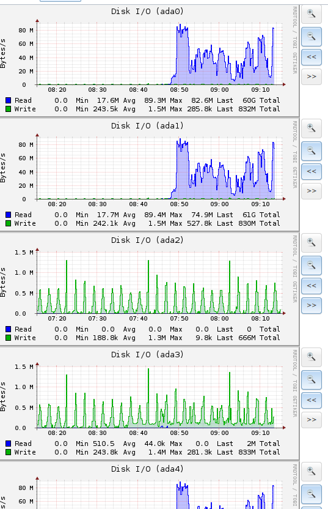Zoom in on the ada2 disk graph

coord(312,242)
